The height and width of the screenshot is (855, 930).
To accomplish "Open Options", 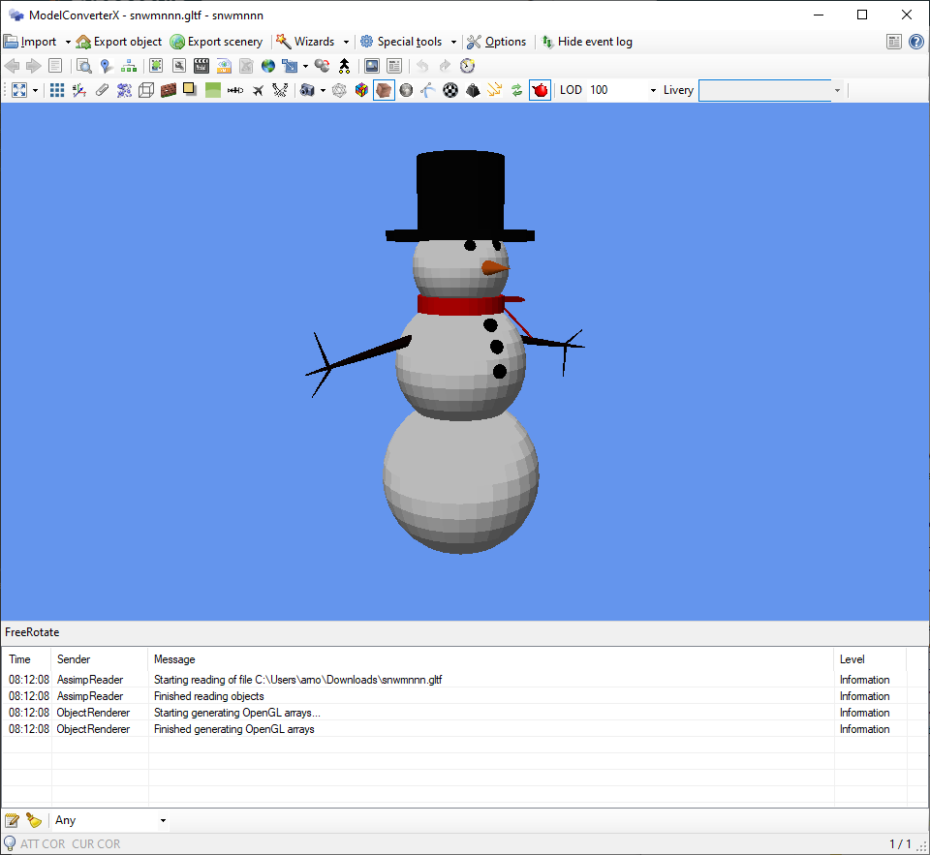I will [x=496, y=42].
